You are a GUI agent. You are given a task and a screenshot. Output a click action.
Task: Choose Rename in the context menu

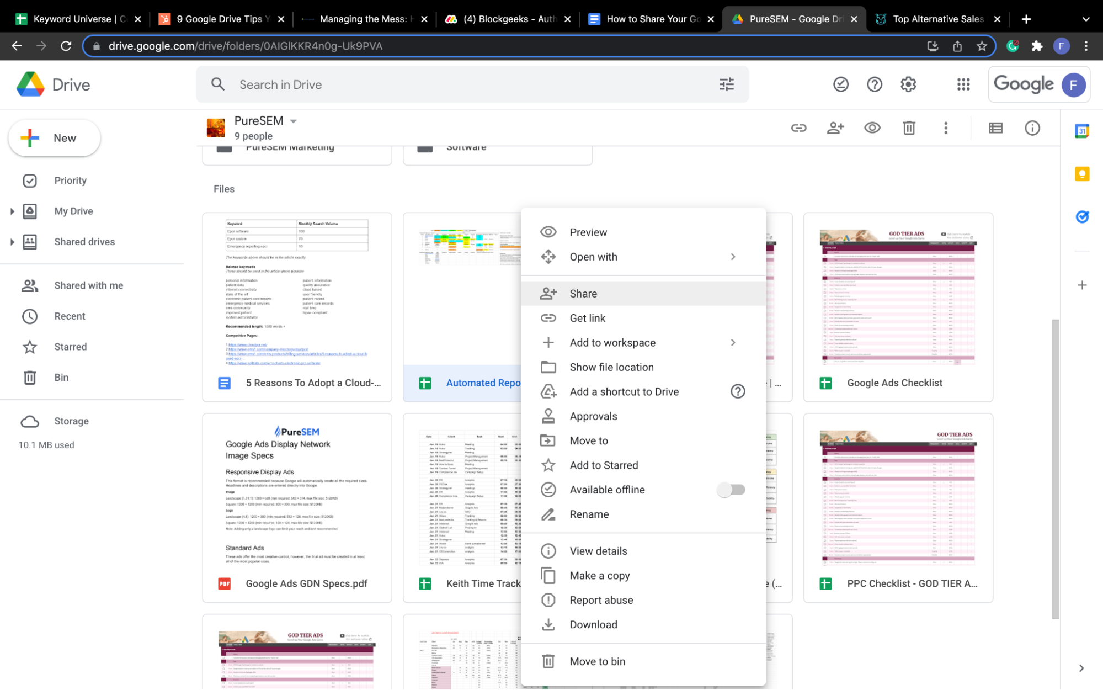coord(643,514)
